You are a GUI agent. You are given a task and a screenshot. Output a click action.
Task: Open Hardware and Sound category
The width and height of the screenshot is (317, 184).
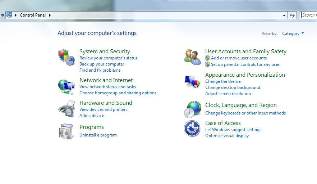pos(106,103)
